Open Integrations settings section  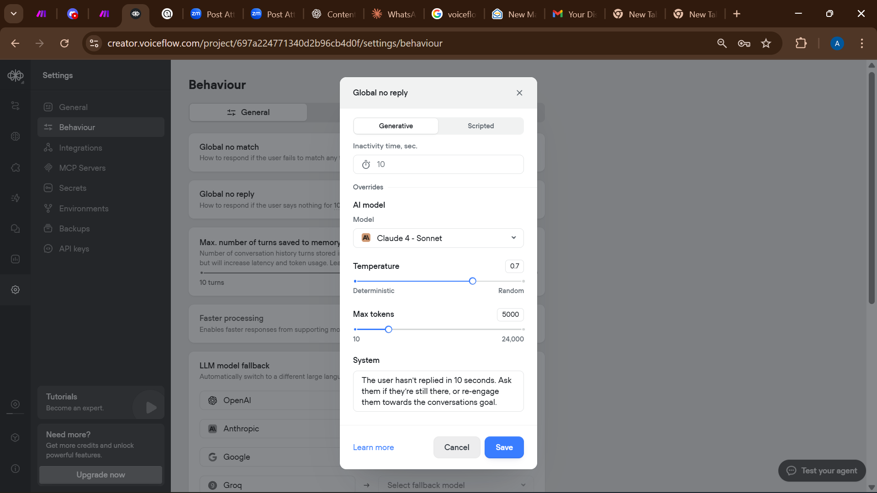point(80,148)
